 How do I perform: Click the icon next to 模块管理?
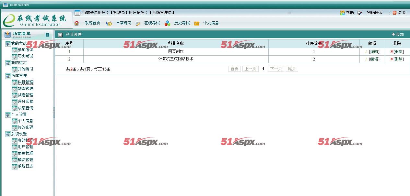point(14,160)
